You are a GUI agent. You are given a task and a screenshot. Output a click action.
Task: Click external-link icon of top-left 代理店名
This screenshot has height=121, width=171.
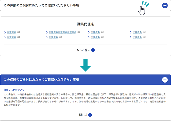click(x=18, y=32)
